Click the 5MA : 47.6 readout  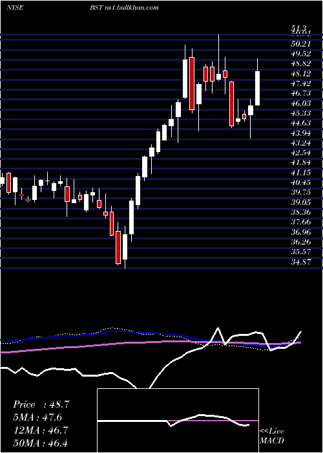pos(37,417)
